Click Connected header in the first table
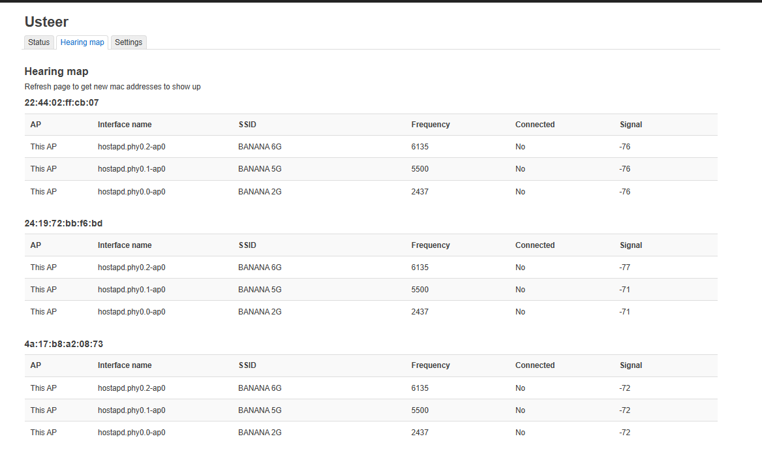The width and height of the screenshot is (762, 475). click(x=534, y=125)
